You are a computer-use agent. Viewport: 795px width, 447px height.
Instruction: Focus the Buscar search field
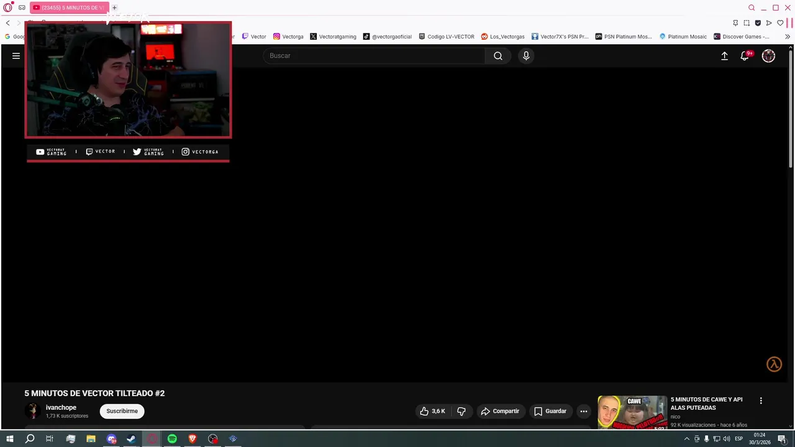[x=374, y=56]
